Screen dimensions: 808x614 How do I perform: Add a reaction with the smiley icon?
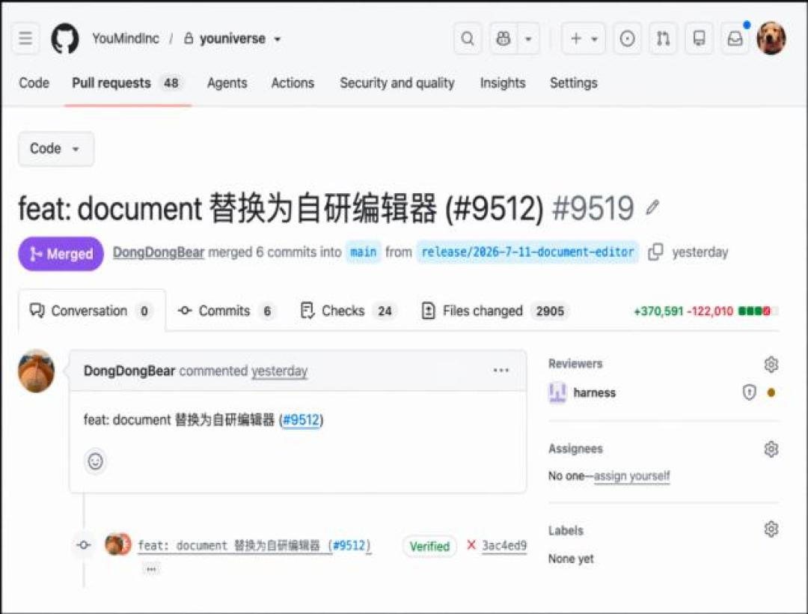pyautogui.click(x=95, y=461)
